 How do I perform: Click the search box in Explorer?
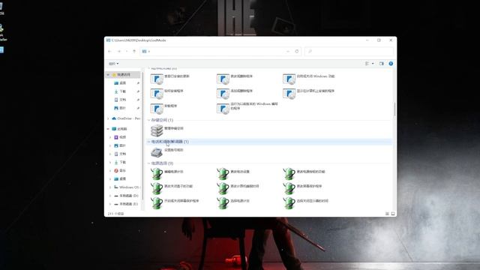point(349,52)
